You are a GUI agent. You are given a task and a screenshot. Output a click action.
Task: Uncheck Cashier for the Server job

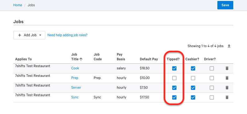tap(193, 88)
